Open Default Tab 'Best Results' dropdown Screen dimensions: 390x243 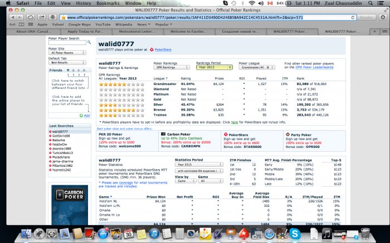click(x=67, y=62)
